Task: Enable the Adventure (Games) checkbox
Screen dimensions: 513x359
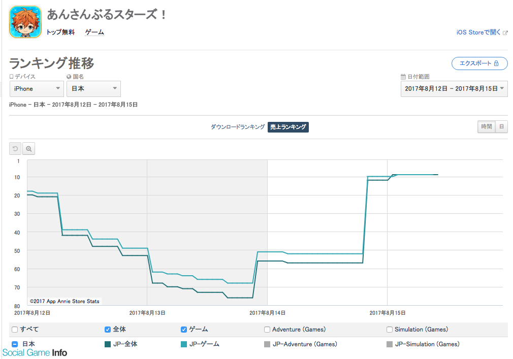Action: [x=267, y=330]
